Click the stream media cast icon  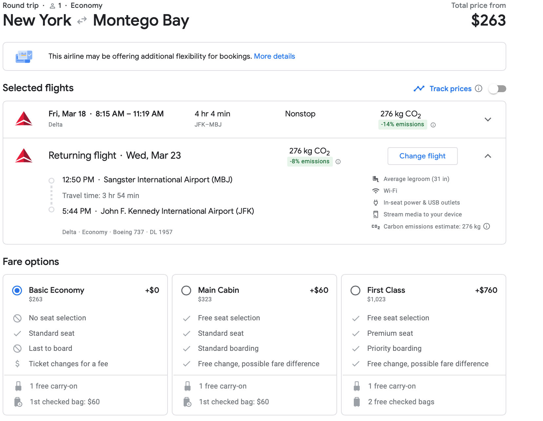[376, 214]
